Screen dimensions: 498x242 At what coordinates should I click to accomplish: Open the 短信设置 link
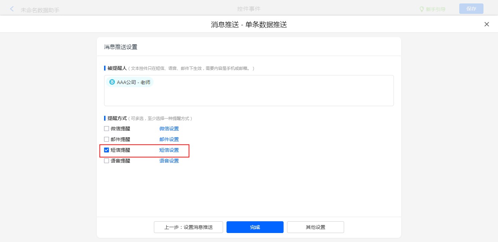coord(169,150)
